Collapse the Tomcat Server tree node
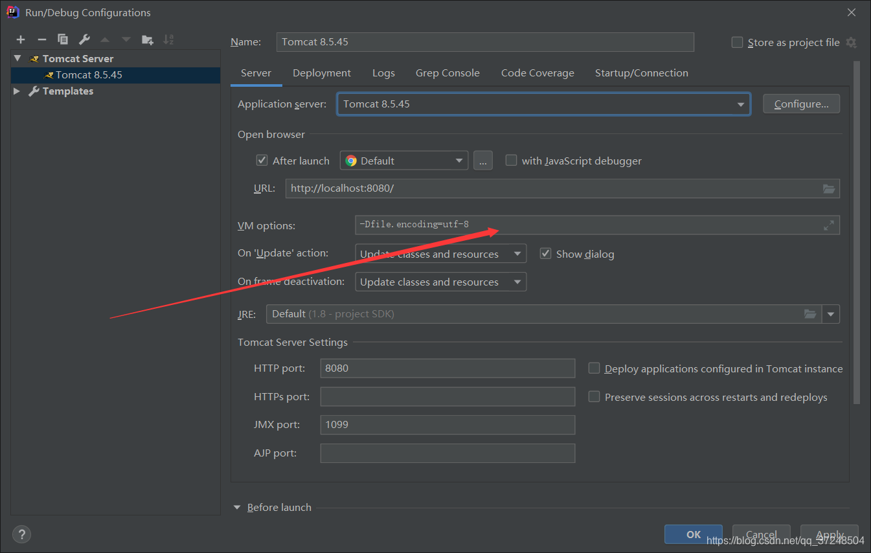871x553 pixels. pos(17,58)
